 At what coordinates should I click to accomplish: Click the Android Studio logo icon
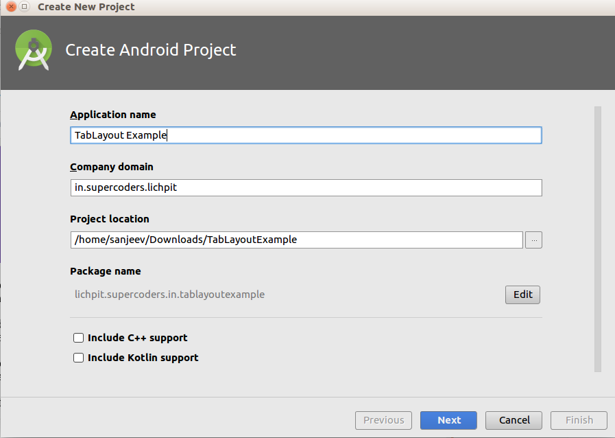coord(34,51)
